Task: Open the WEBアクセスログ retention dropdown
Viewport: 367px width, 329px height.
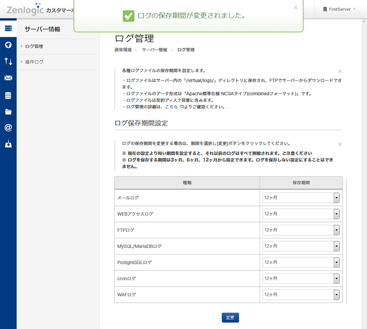Action: pyautogui.click(x=301, y=214)
